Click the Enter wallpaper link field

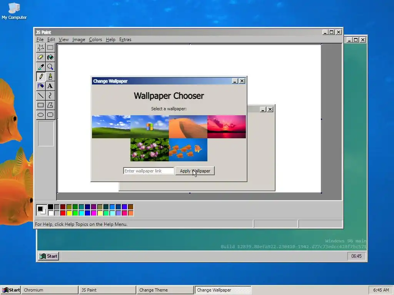pyautogui.click(x=149, y=171)
